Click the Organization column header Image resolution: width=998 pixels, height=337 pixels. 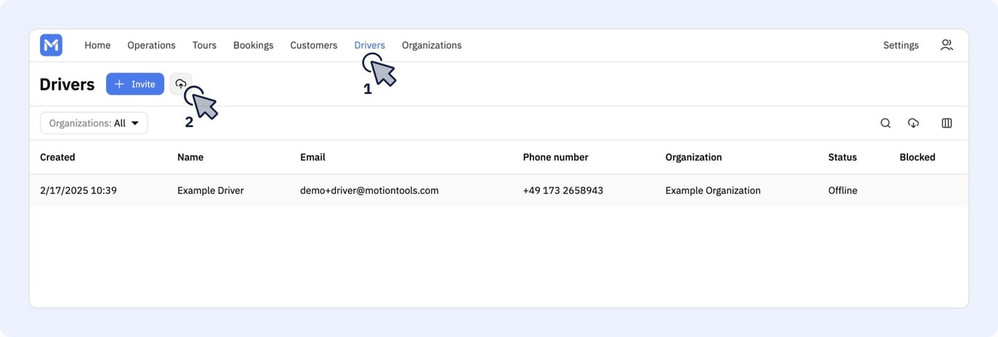(693, 157)
